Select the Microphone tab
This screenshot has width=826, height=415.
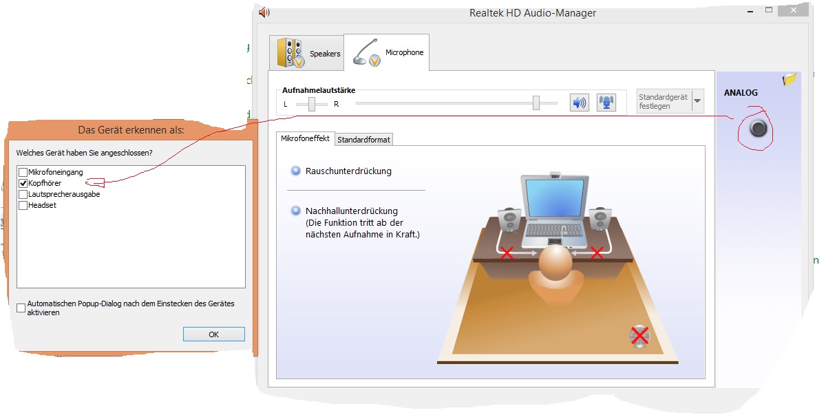tap(386, 52)
